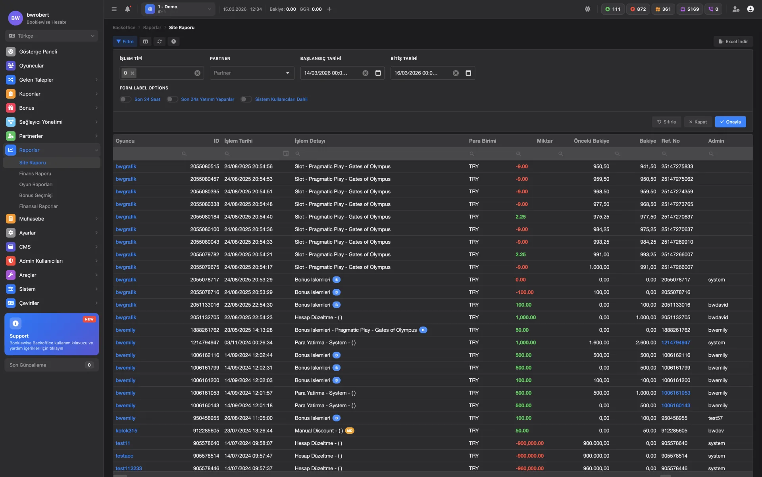Screen dimensions: 762x477
Task: Click the column layout icon
Action: coord(145,42)
